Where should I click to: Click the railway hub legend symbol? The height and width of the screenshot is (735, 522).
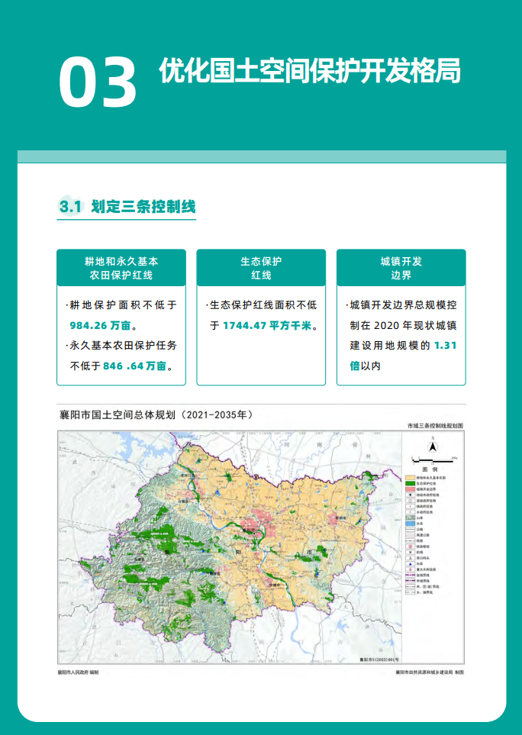tap(409, 548)
